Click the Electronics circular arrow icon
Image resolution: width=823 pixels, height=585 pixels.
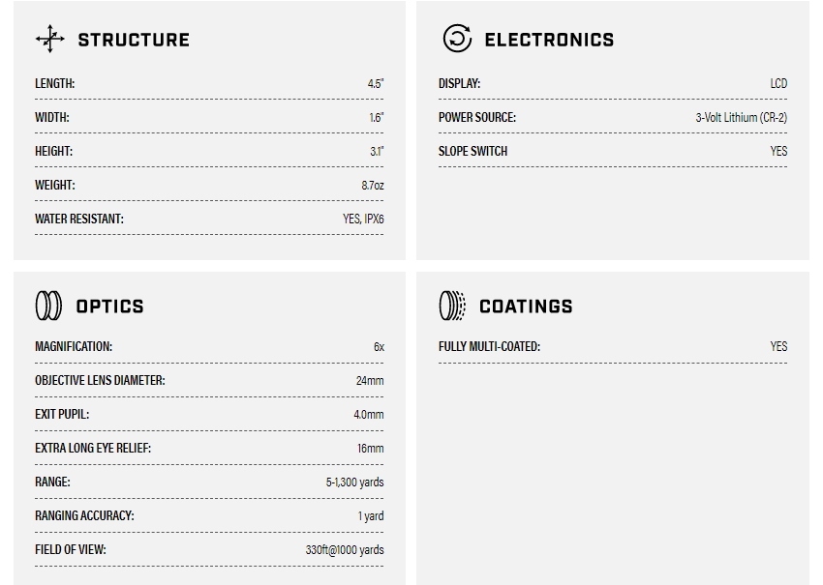coord(457,39)
